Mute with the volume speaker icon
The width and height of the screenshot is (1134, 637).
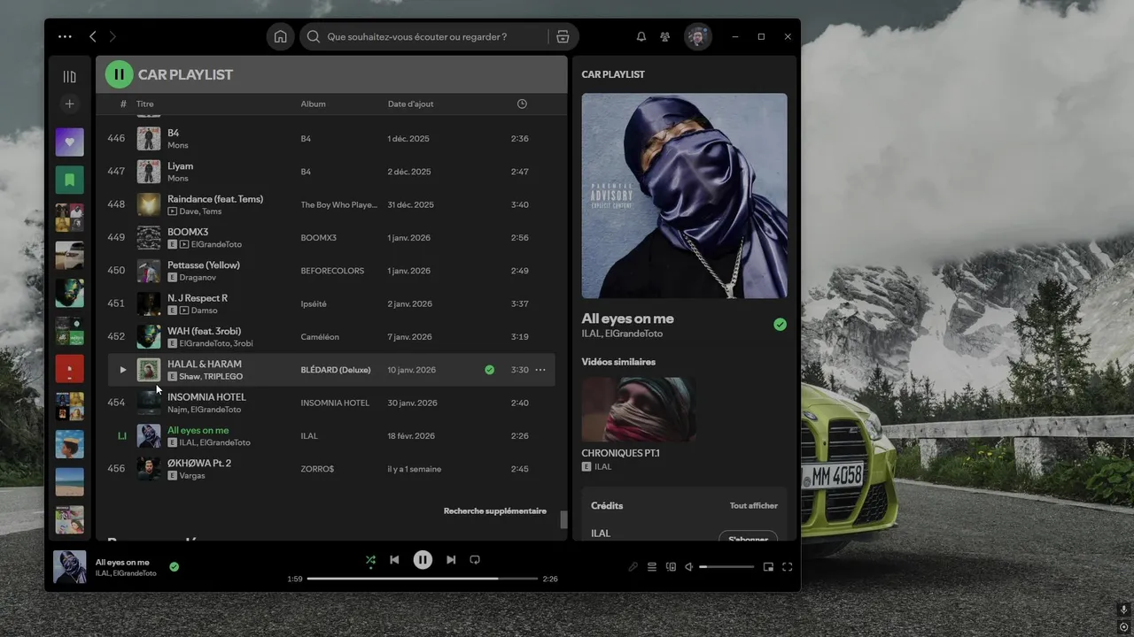689,567
